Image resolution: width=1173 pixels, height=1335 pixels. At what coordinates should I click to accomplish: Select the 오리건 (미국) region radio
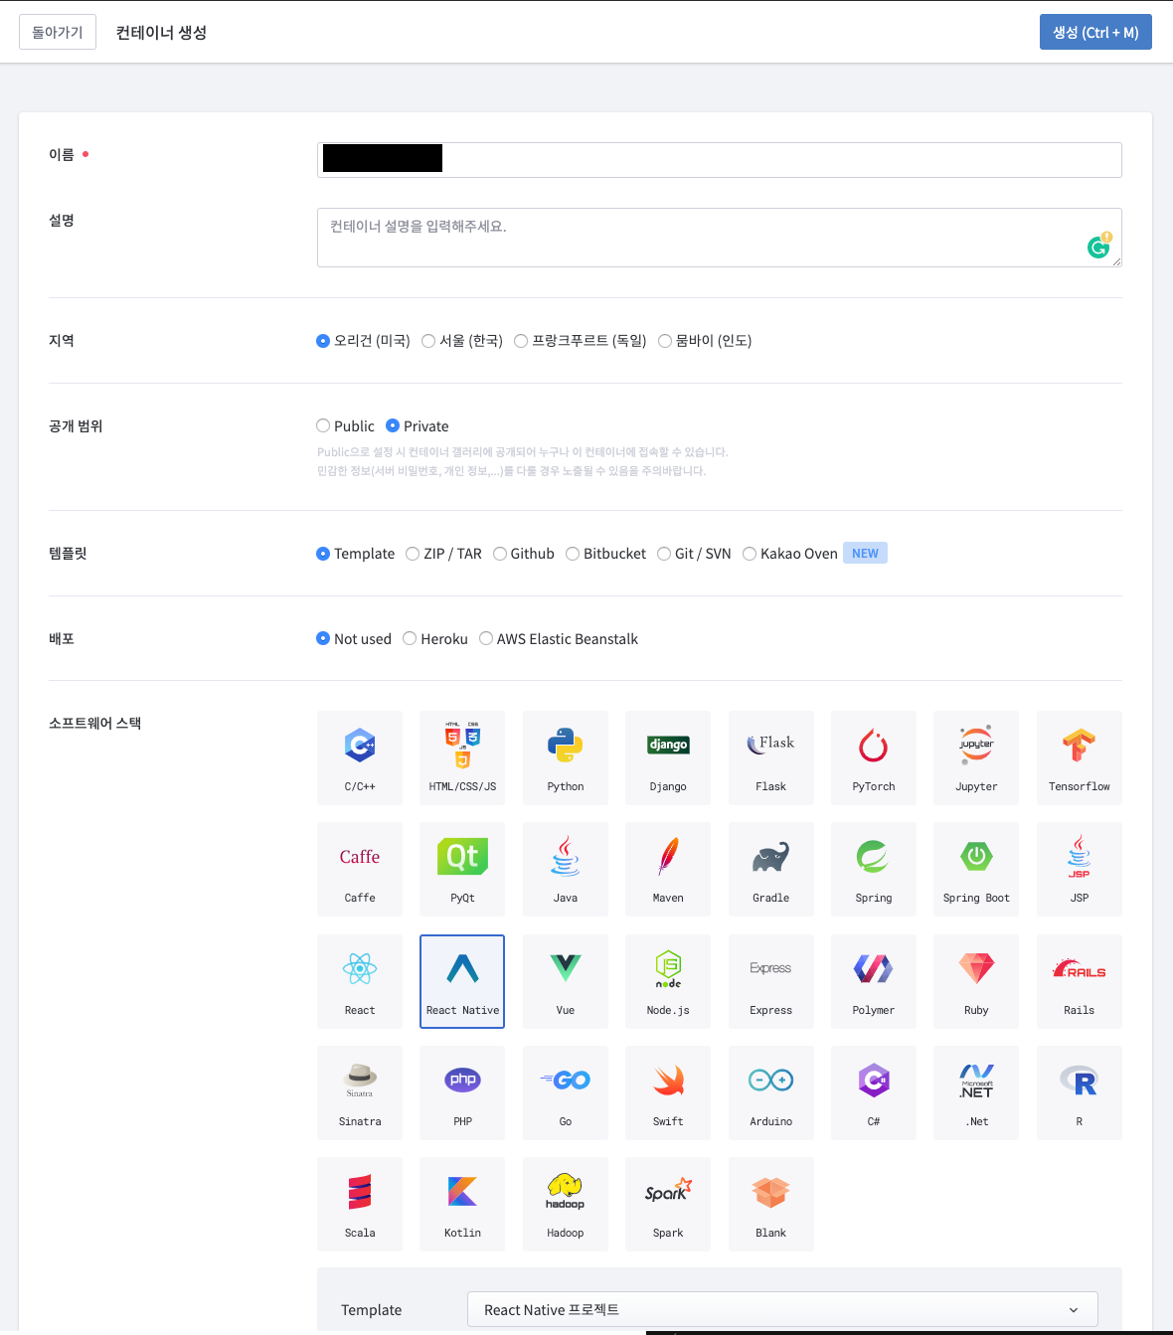[x=323, y=341]
